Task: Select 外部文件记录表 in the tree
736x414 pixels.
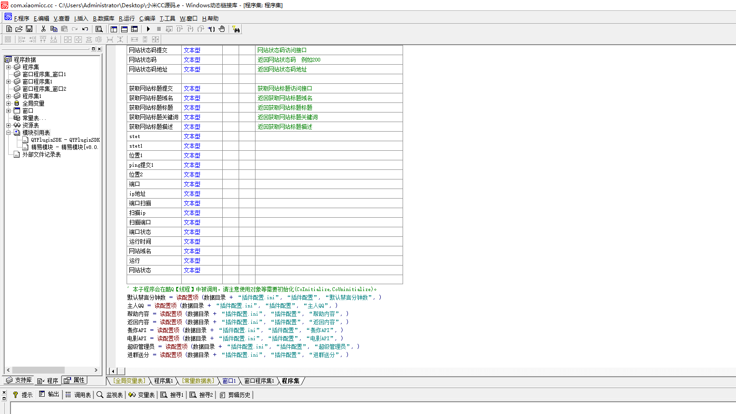Action: click(41, 155)
